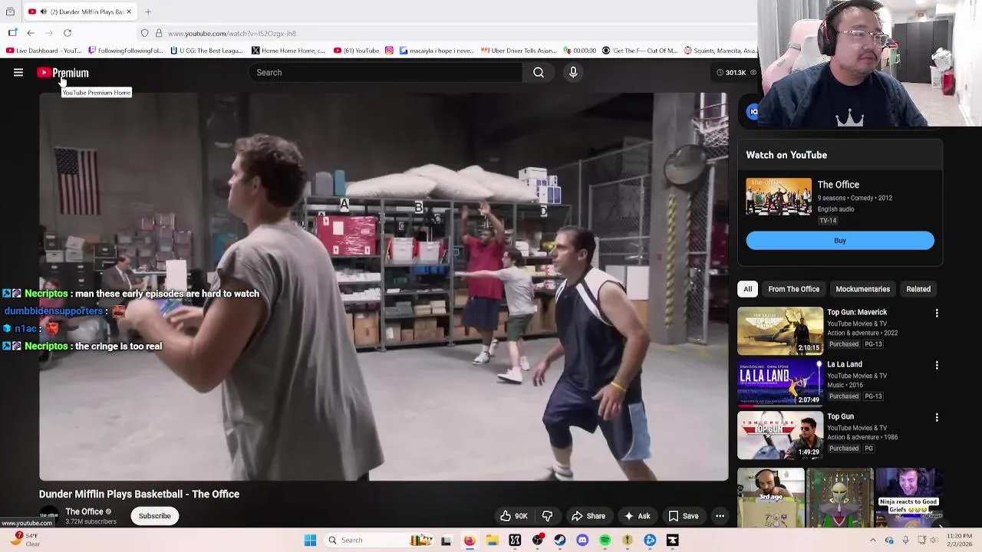Open the sidebar icon left of back
The height and width of the screenshot is (552, 982).
coord(12,33)
